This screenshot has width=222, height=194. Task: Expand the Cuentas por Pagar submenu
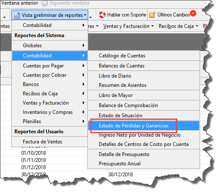[50, 66]
